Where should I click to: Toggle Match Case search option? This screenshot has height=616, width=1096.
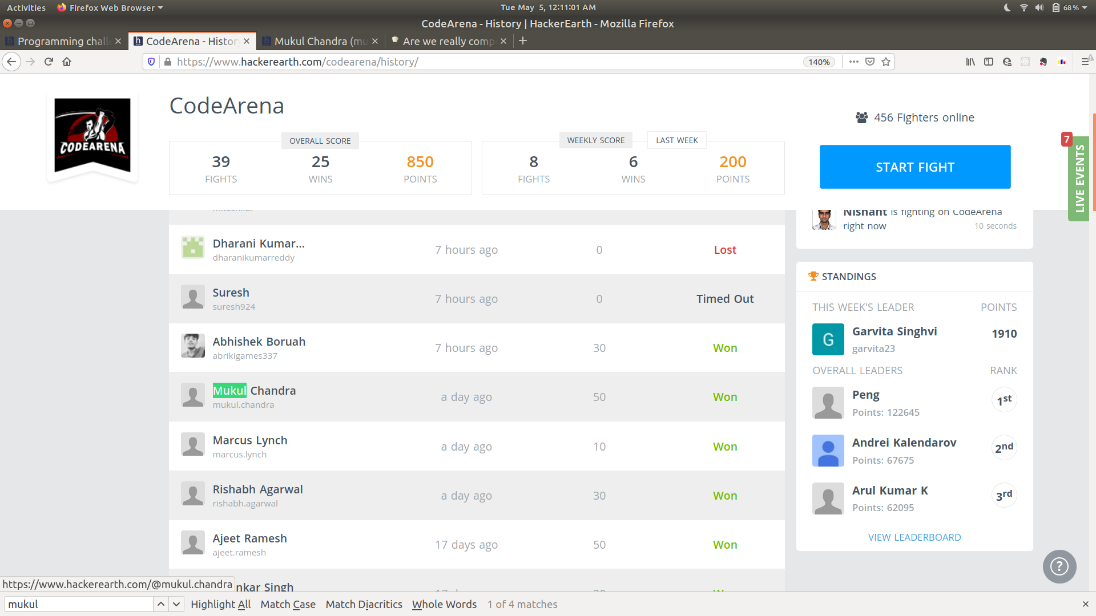point(288,604)
